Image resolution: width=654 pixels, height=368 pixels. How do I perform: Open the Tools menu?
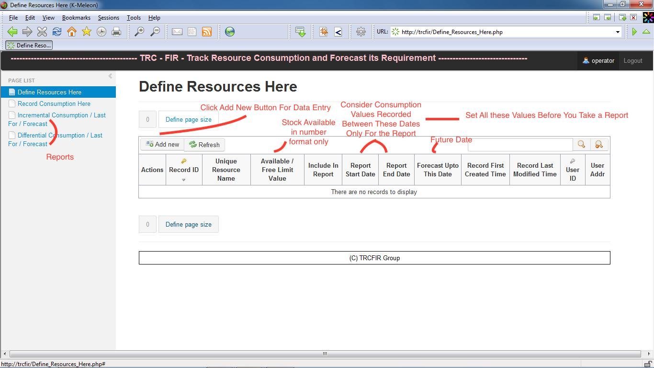pos(134,18)
